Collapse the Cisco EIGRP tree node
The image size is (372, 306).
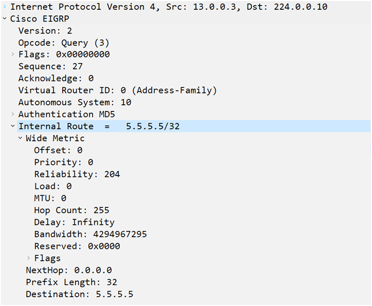(5, 18)
